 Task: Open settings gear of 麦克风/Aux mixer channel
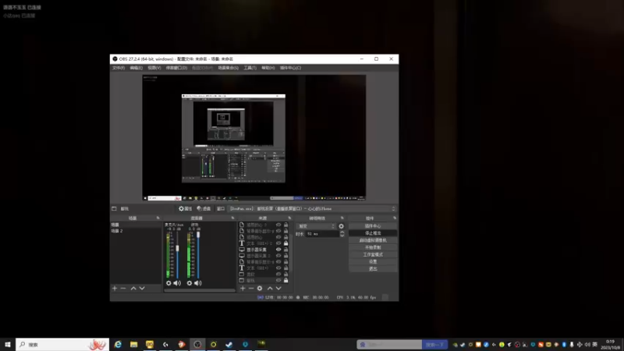168,283
